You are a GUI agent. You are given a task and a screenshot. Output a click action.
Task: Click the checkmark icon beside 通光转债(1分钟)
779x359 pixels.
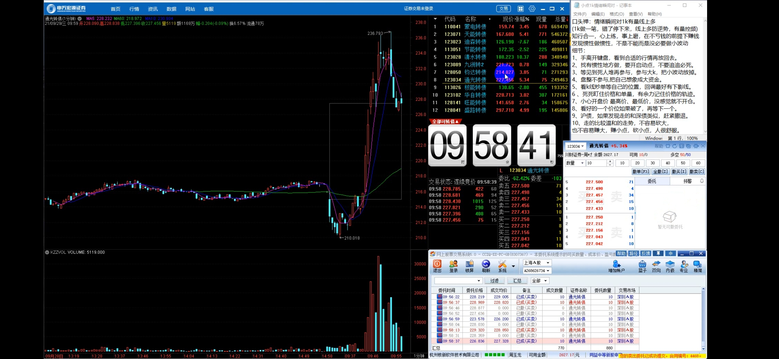coord(80,19)
